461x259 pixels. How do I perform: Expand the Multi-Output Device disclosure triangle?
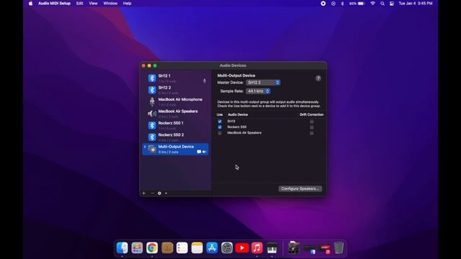145,147
